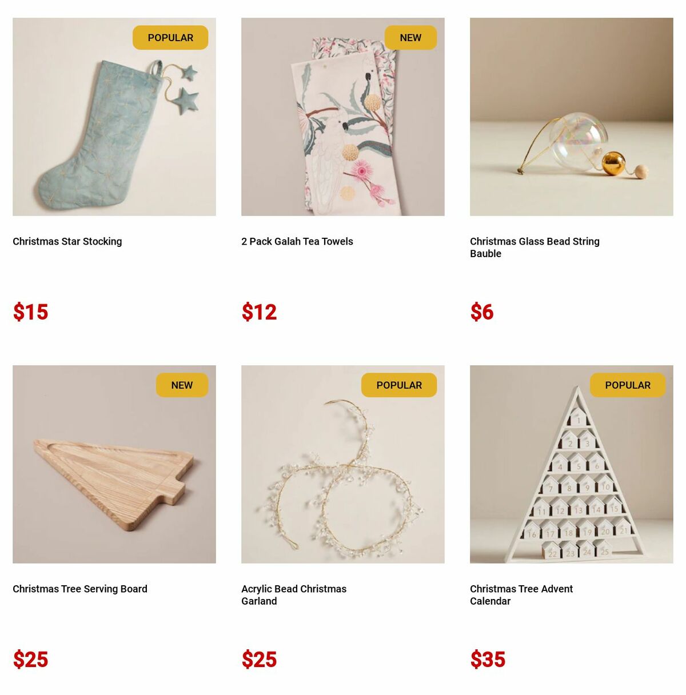Viewport: 686px width, 695px height.
Task: Click the NEW badge on the tea towels
Action: click(x=410, y=38)
